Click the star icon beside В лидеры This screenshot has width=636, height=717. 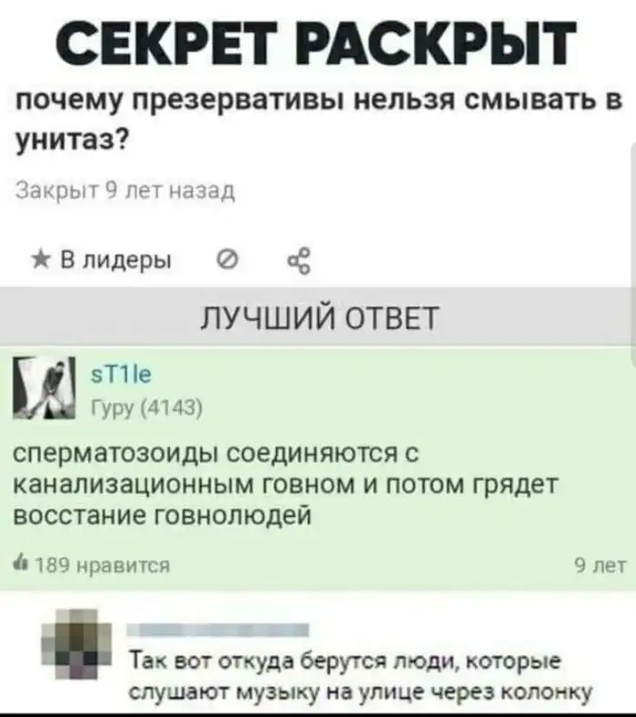pyautogui.click(x=41, y=261)
